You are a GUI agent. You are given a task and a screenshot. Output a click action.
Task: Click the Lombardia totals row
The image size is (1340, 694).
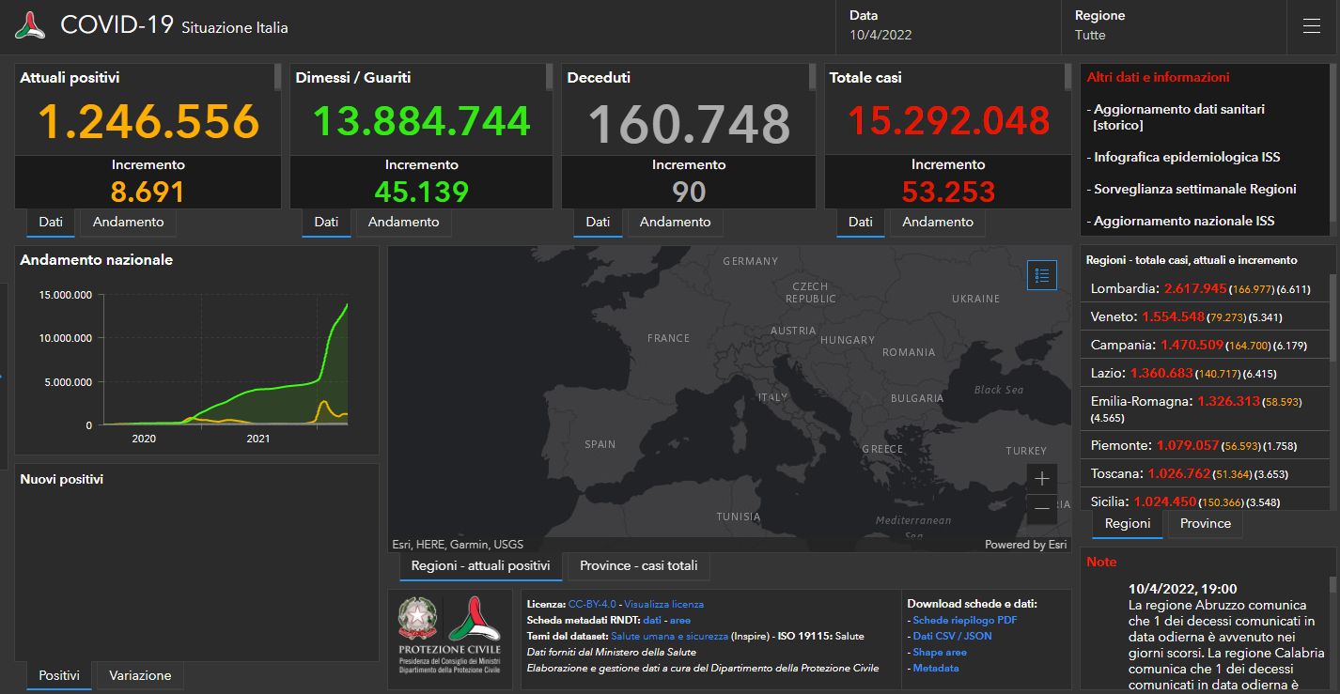tap(1204, 288)
